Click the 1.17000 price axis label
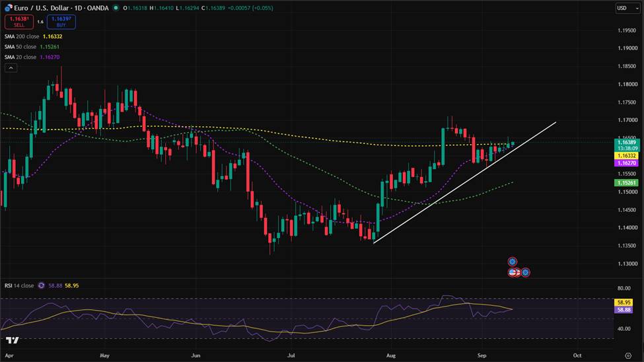This screenshot has height=362, width=644. 627,120
